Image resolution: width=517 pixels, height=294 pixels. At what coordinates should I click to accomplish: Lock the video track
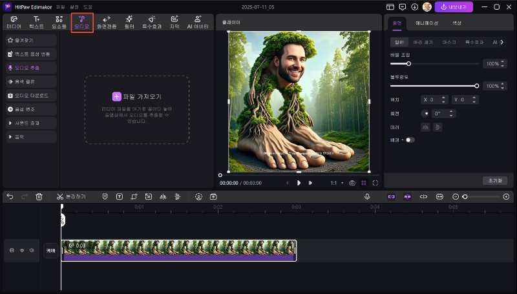click(12, 251)
